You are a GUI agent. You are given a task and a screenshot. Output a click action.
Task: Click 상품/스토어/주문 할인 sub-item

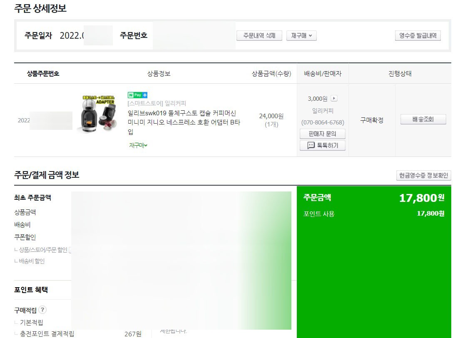[41, 250]
